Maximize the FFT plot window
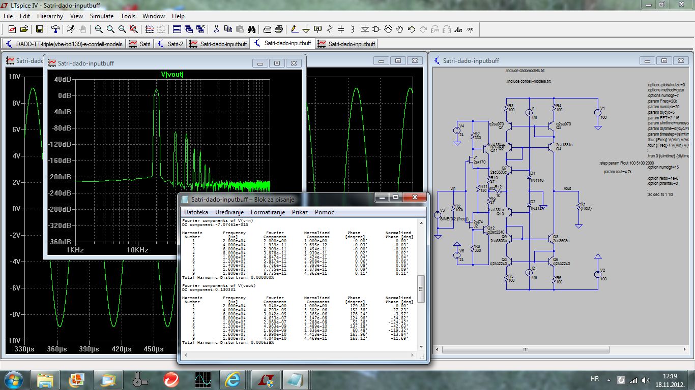Image resolution: width=695 pixels, height=390 pixels. (x=277, y=63)
